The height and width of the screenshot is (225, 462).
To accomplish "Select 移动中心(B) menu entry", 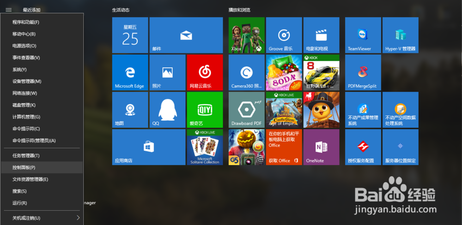I will click(x=42, y=34).
